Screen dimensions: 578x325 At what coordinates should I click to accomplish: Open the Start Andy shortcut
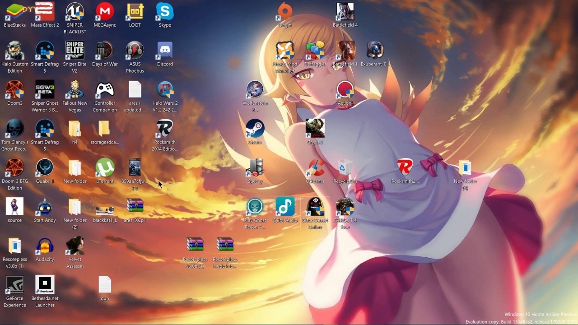[x=45, y=207]
